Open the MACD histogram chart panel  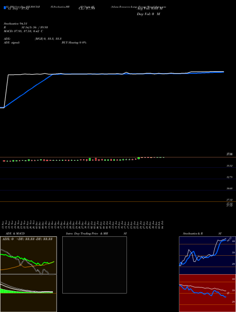pos(28,293)
